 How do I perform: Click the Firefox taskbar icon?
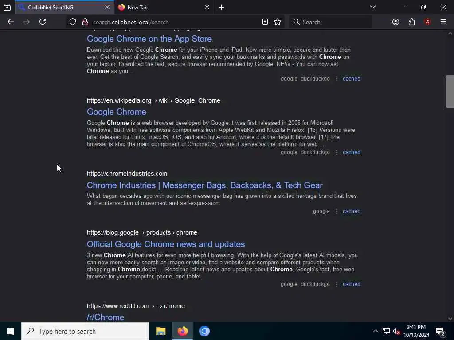coord(182,331)
